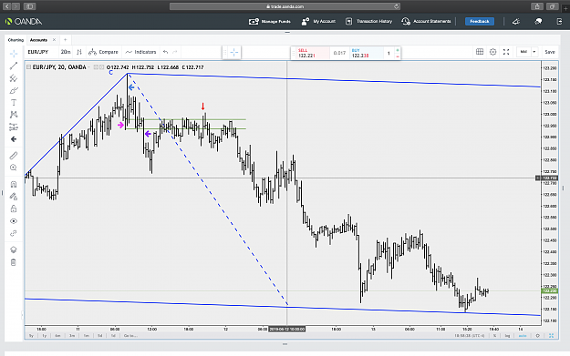570x356 pixels.
Task: Open the 20m interval dropdown
Action: coord(66,52)
